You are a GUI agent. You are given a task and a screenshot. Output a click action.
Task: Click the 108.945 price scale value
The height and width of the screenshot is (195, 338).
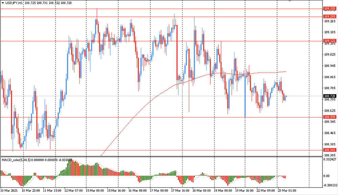[x=330, y=66]
